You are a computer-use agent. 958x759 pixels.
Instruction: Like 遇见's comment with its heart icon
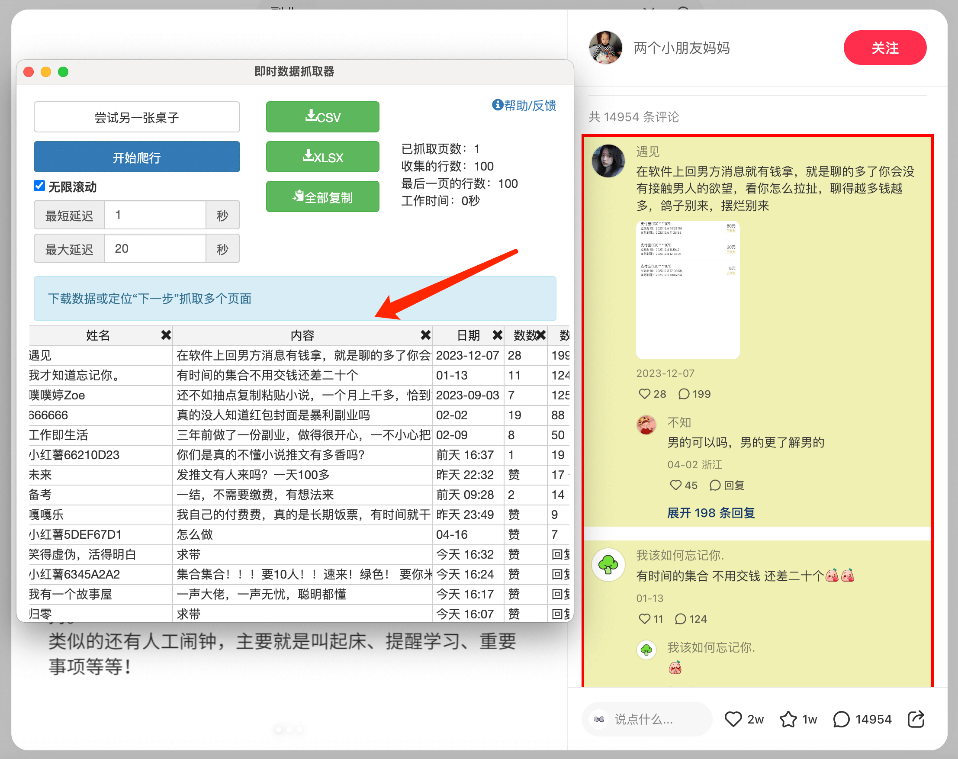[645, 394]
